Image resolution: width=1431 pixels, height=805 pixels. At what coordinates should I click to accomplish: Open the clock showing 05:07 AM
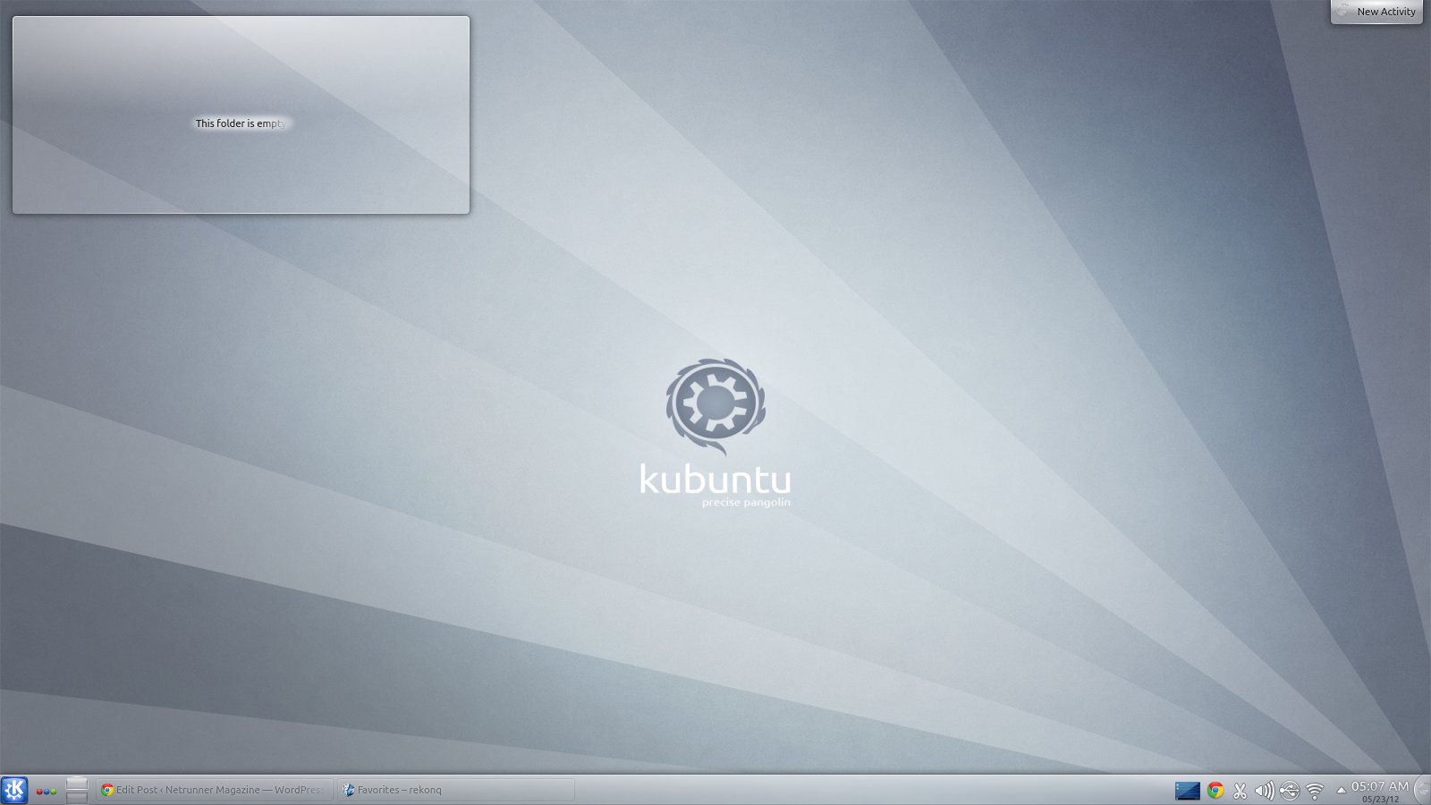[1379, 786]
